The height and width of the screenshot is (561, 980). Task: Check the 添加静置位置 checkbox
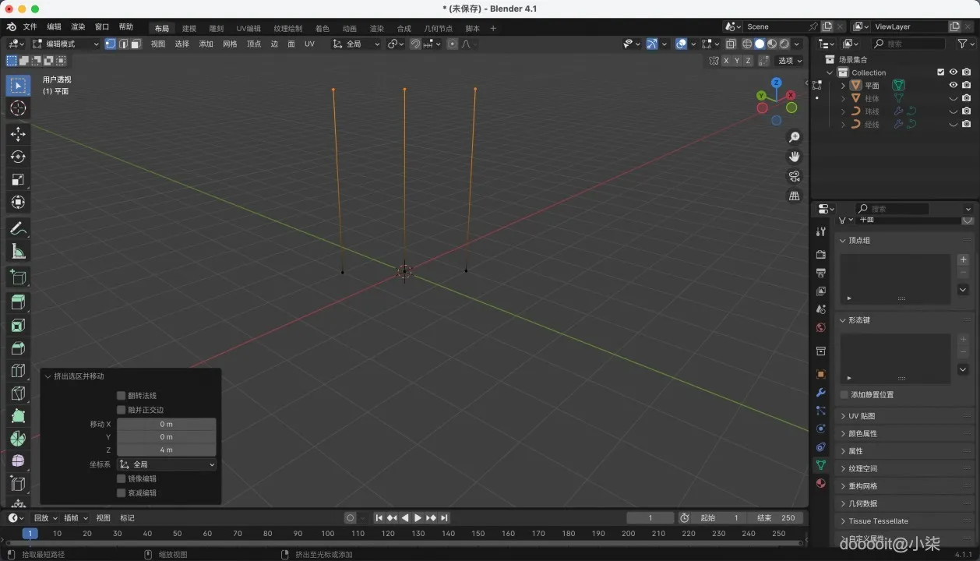(x=844, y=395)
